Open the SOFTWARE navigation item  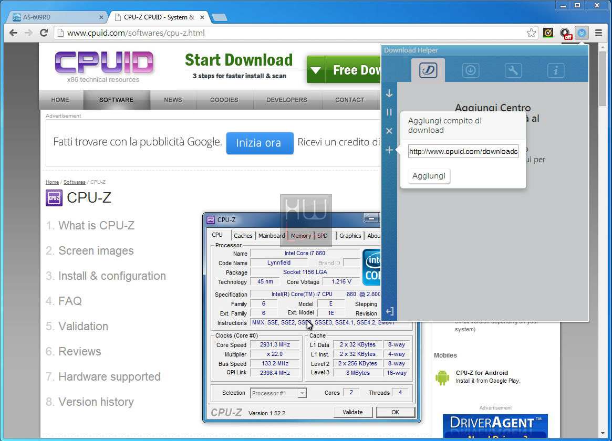[x=116, y=100]
